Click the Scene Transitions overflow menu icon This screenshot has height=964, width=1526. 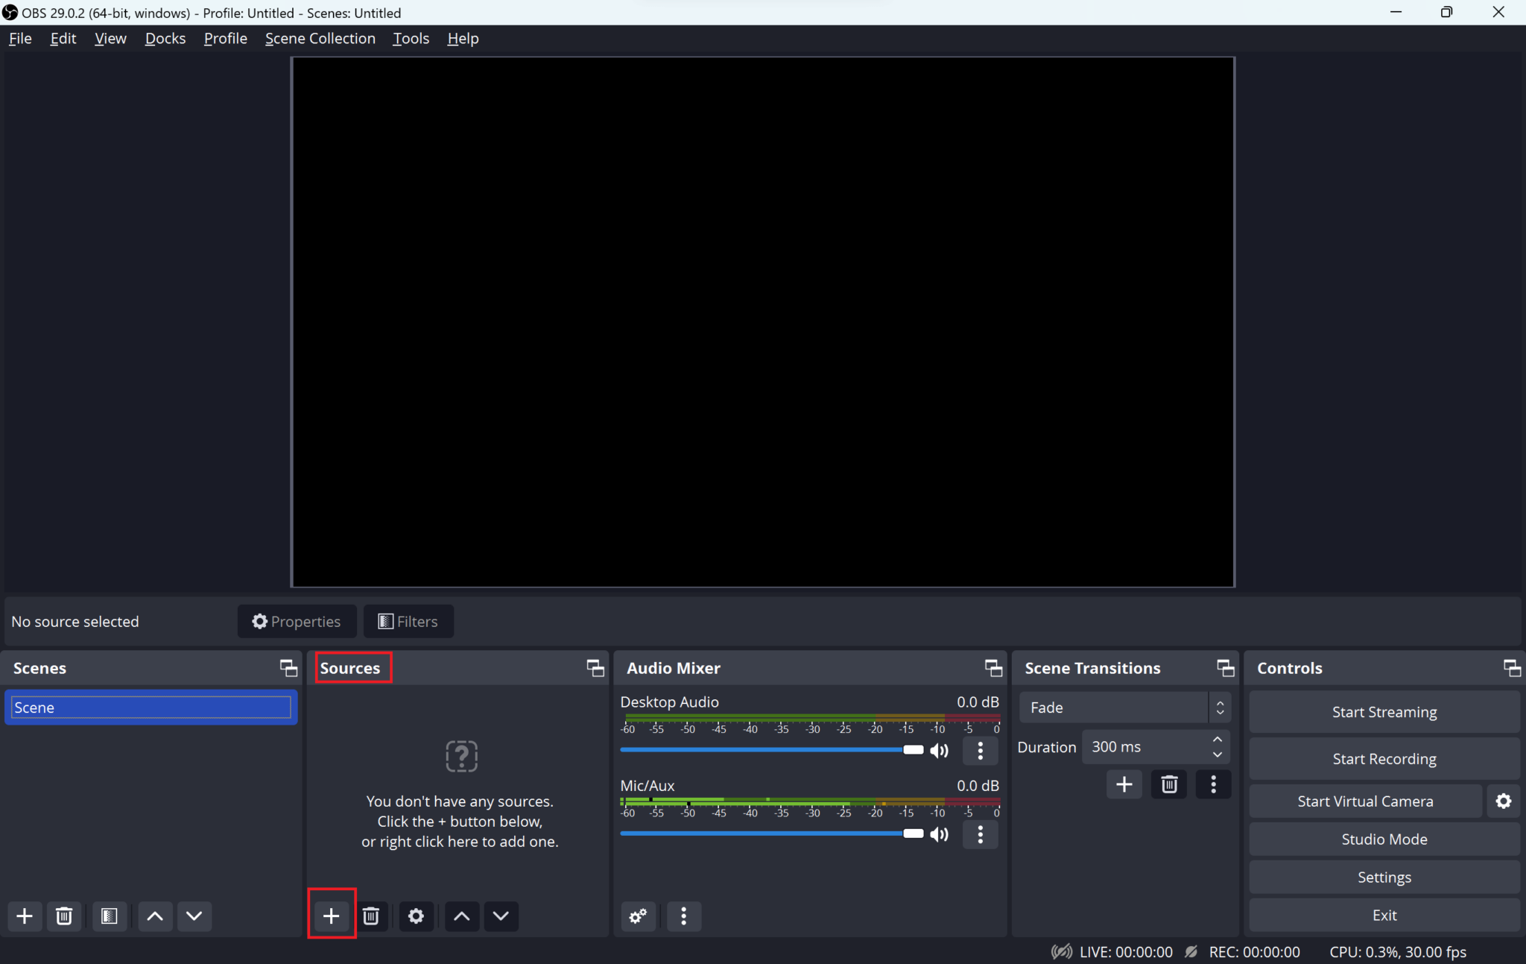1214,784
